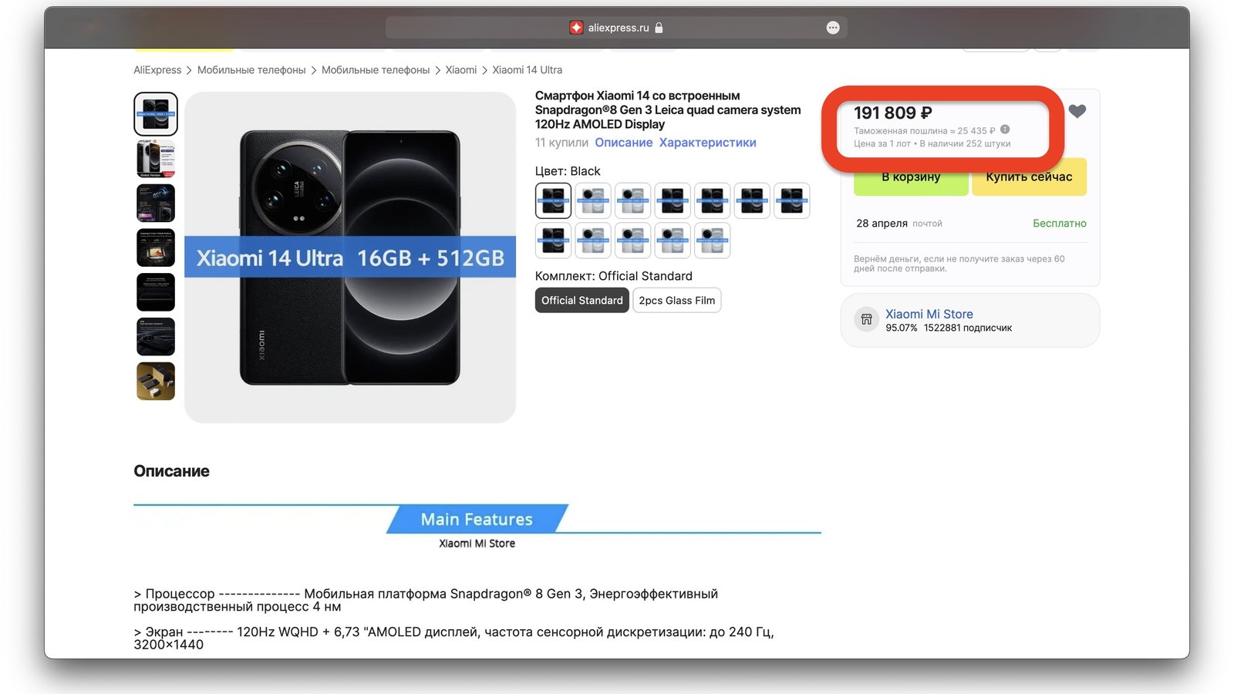Screen dimensions: 1234x694
Task: Click the Бесплатно shipping text
Action: (1060, 224)
